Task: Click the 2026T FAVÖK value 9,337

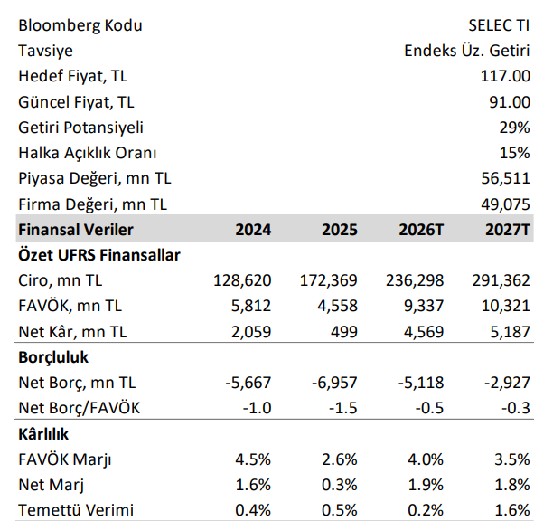Action: pos(423,306)
